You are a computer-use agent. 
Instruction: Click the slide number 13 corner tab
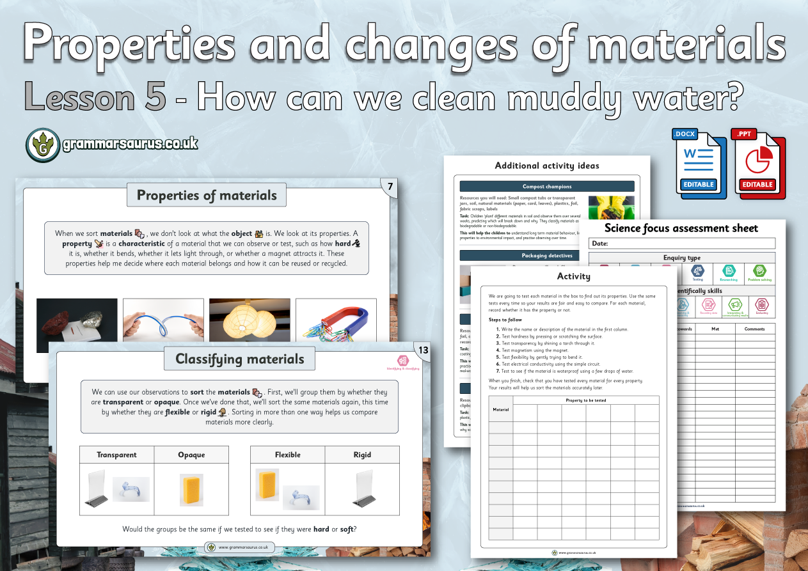(422, 350)
